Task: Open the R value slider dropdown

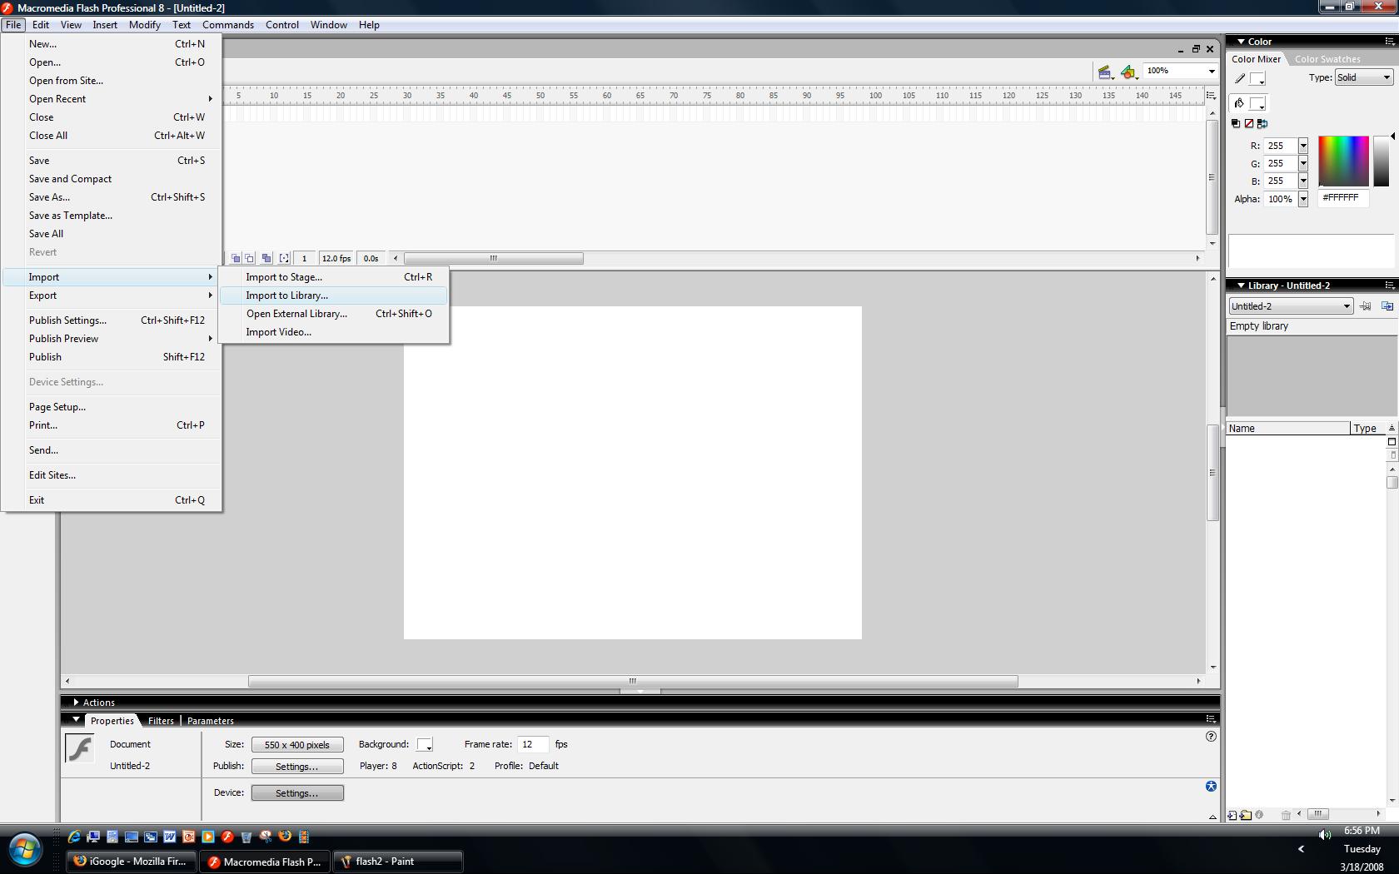Action: tap(1303, 146)
